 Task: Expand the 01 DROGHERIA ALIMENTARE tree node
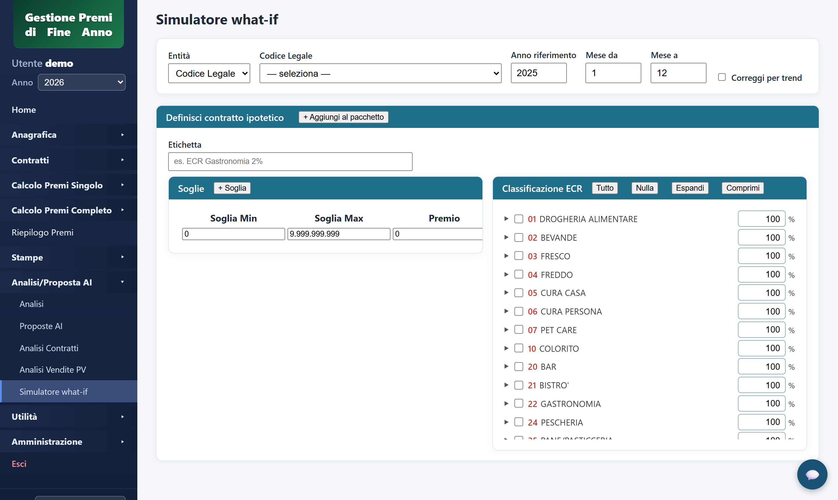tap(506, 219)
